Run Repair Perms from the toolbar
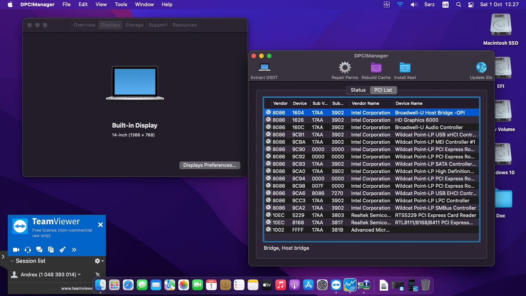The height and width of the screenshot is (296, 526). point(345,68)
